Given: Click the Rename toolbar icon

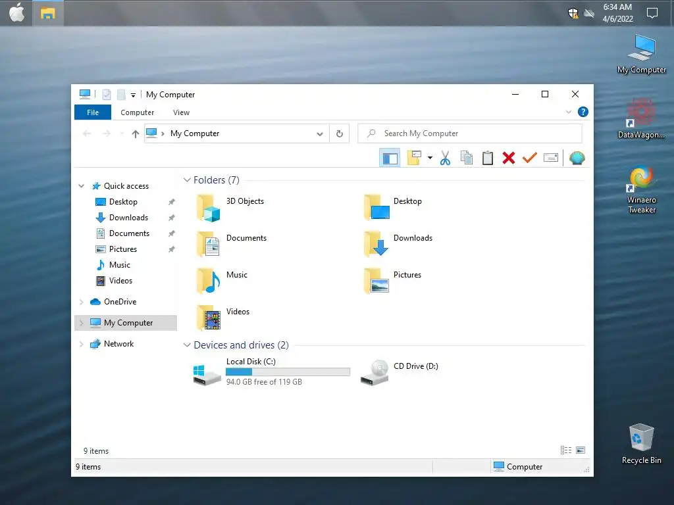Looking at the screenshot, I should [551, 158].
